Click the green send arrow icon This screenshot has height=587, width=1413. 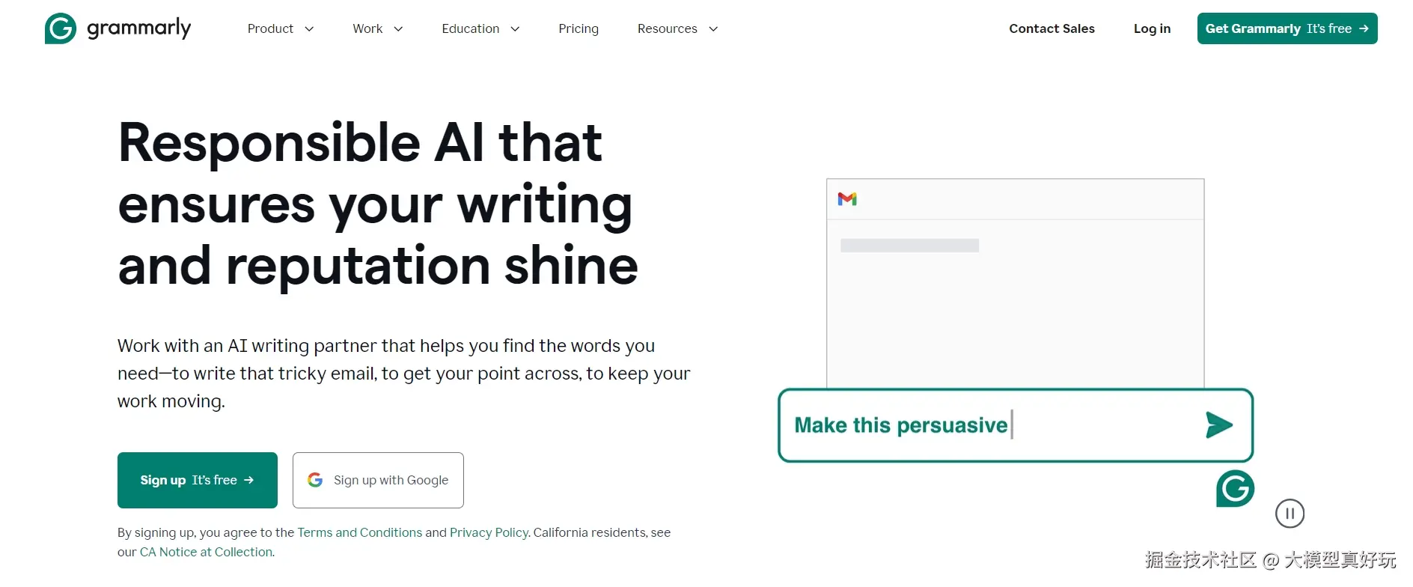[1219, 425]
